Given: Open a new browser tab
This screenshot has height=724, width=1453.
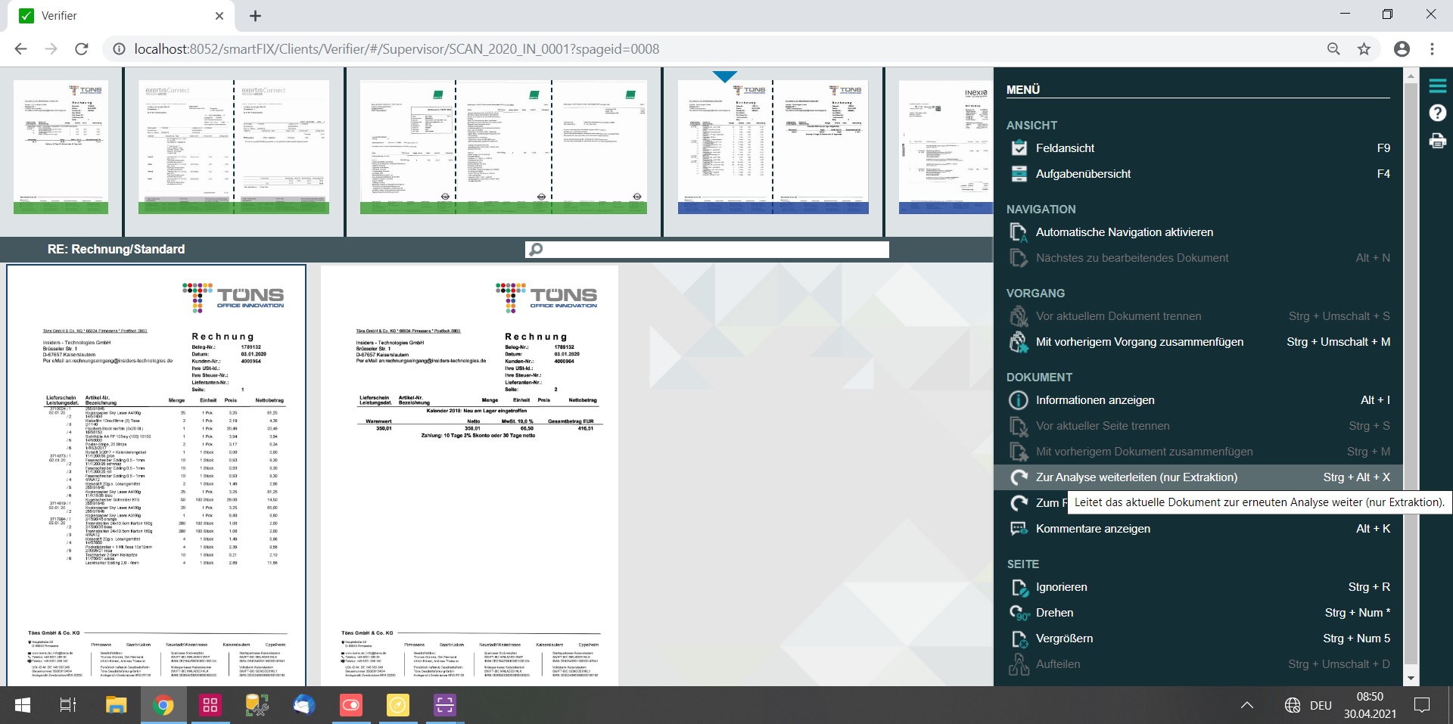Looking at the screenshot, I should pos(256,16).
